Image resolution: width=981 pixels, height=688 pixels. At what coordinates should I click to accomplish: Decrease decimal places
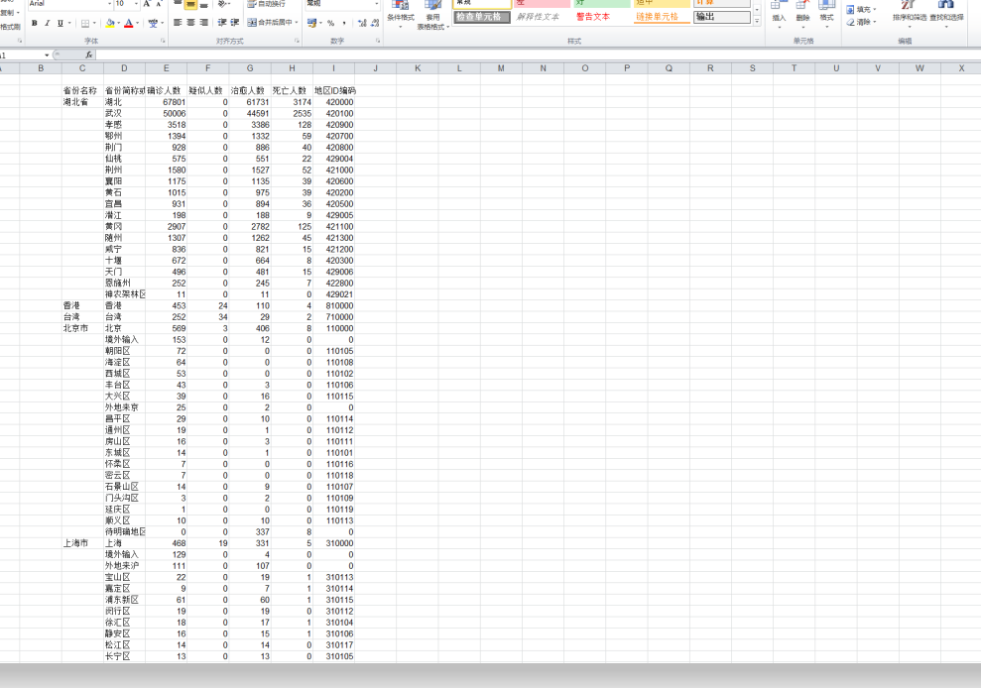[375, 23]
